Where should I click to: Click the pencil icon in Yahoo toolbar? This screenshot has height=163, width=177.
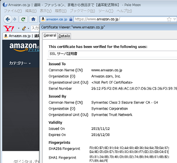(x=24, y=28)
